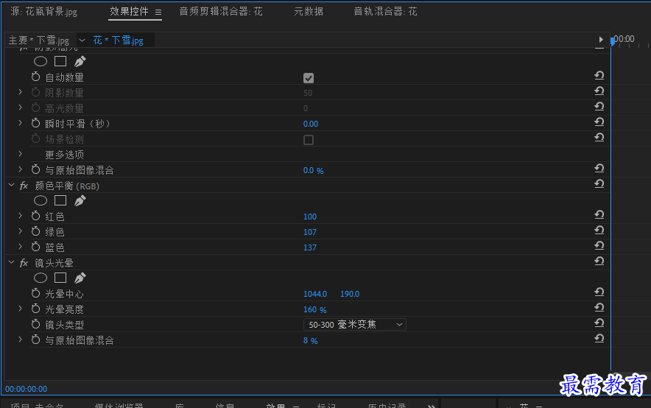Edit the 蓝色 value 137
Image resolution: width=651 pixels, height=408 pixels.
coord(310,247)
